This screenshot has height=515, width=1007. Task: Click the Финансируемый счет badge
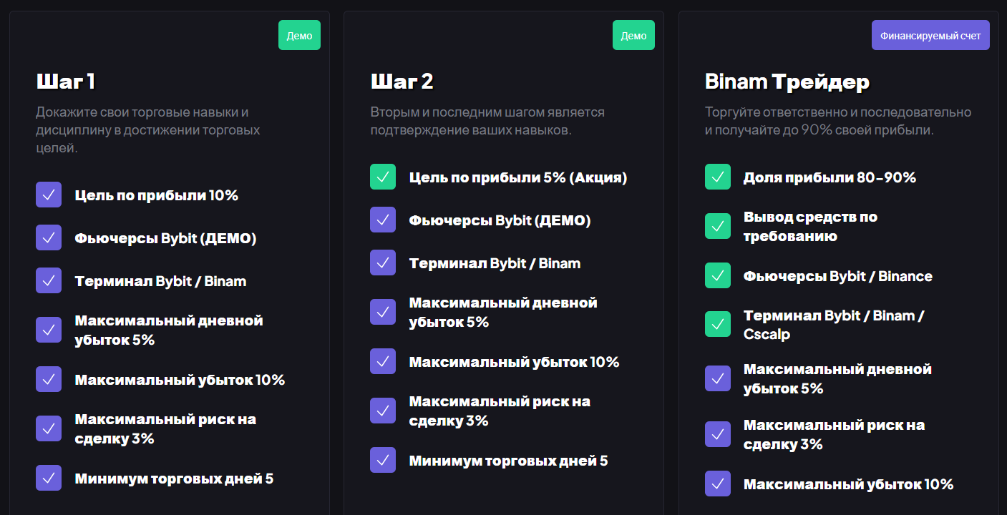930,36
